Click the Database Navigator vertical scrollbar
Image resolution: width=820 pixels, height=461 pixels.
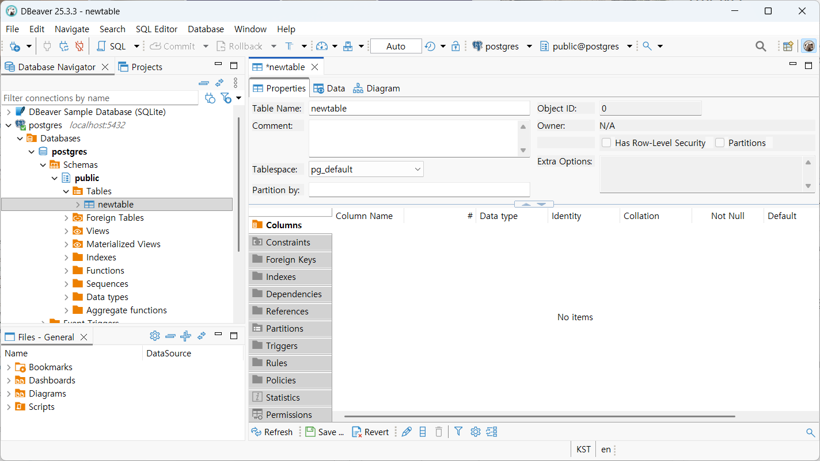238,184
